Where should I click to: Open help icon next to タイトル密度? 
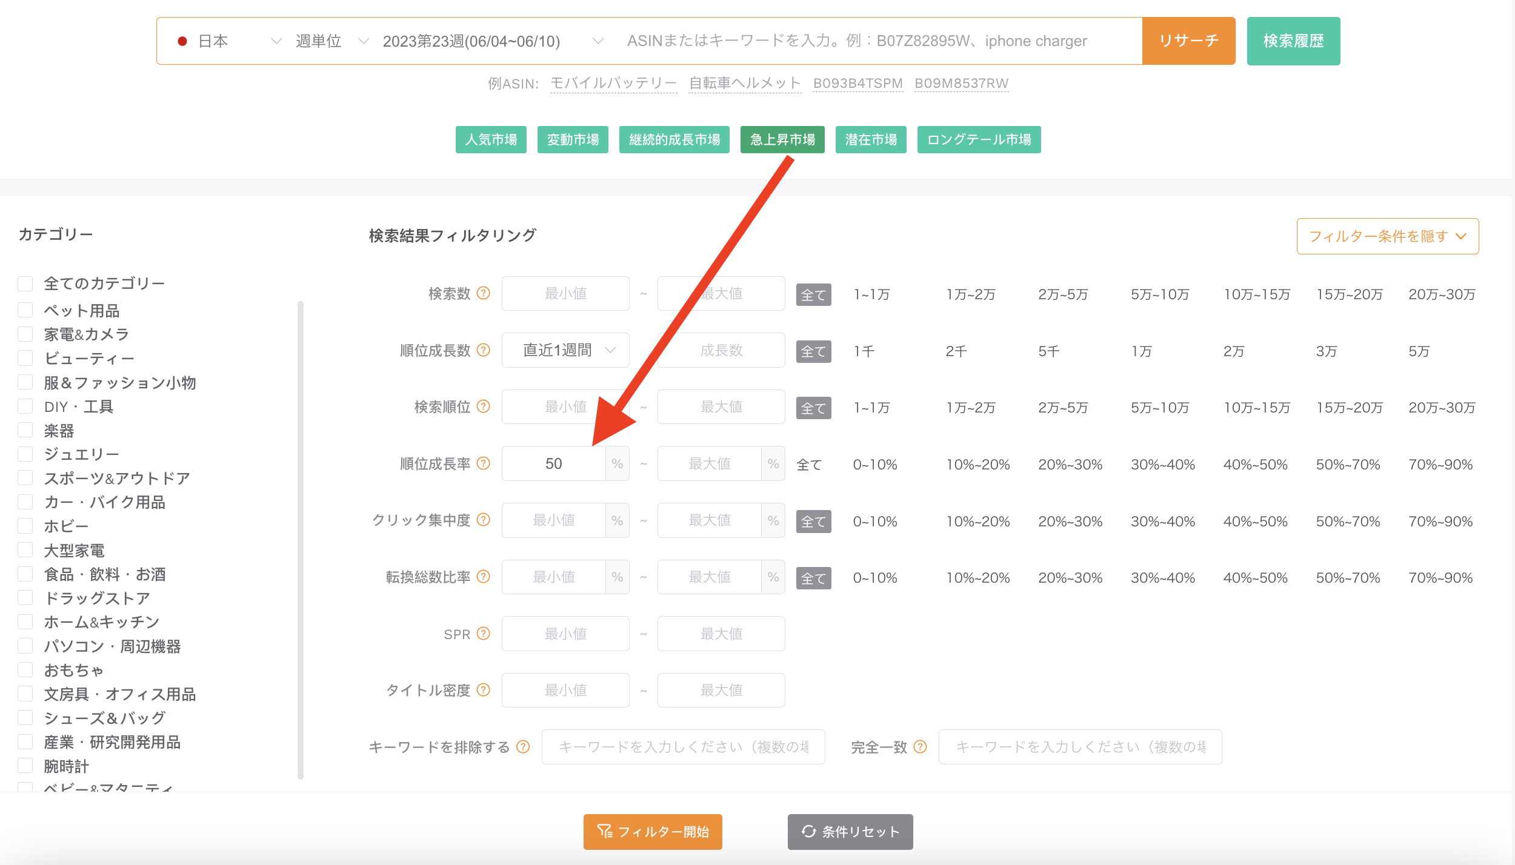tap(483, 690)
